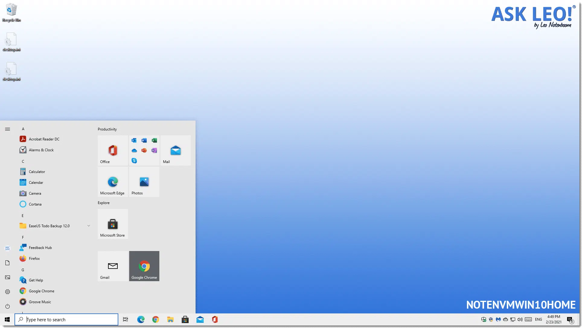Open Calculator in the app list
The height and width of the screenshot is (330, 584).
tap(54, 171)
